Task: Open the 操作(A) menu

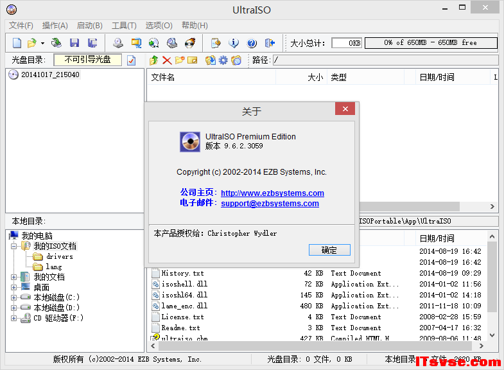Action: click(x=55, y=26)
